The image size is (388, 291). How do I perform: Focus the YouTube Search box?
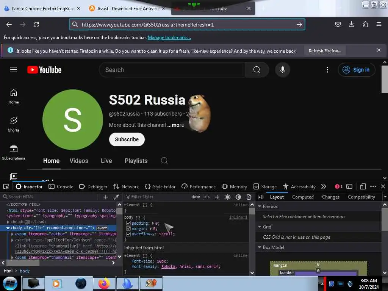(172, 70)
